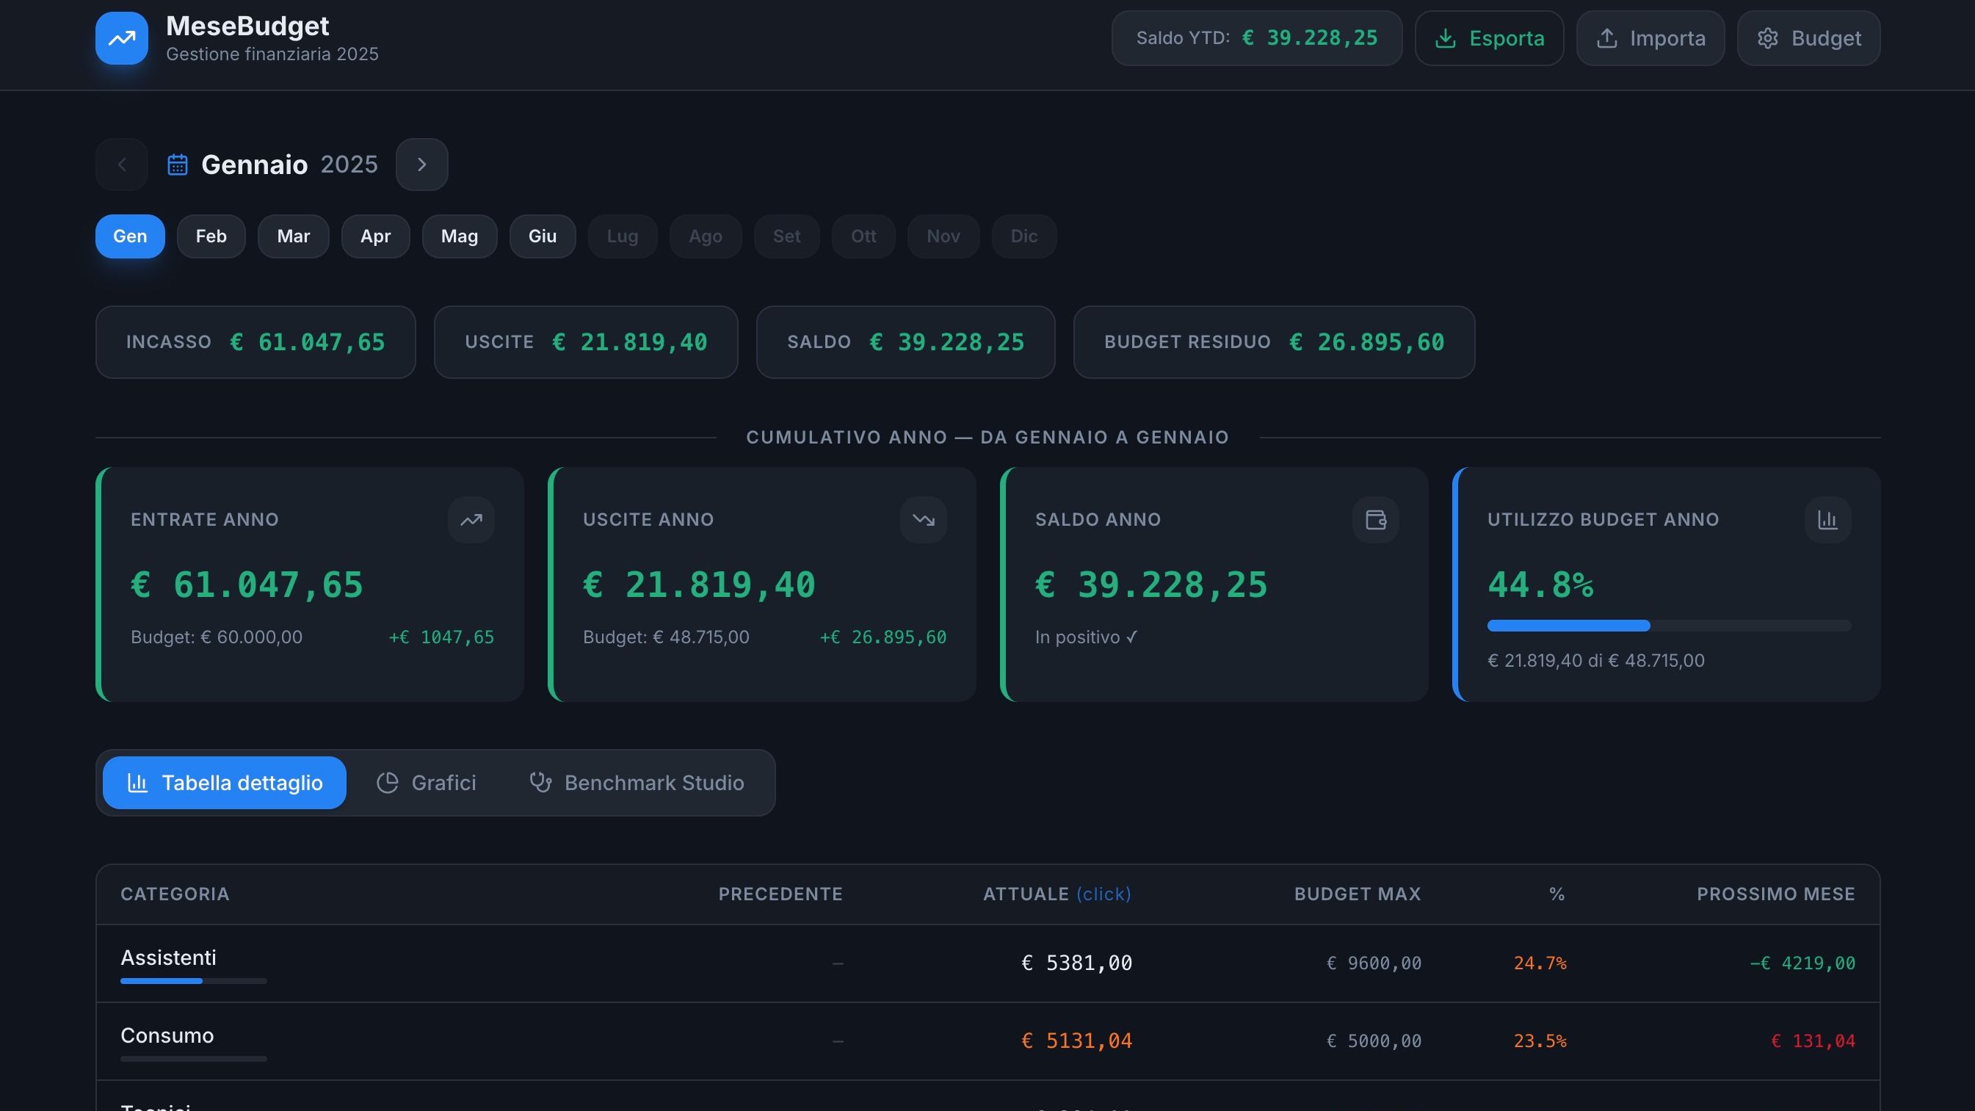This screenshot has height=1111, width=1975.
Task: Click the Saldo Anno amount € 39.228,25
Action: click(x=1151, y=585)
